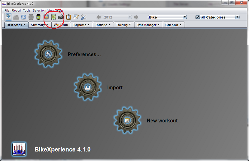
Task: Open the View menu
Action: tap(51, 11)
